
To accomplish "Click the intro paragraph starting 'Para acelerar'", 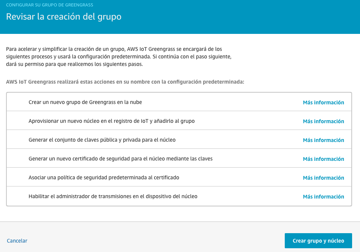I will pyautogui.click(x=119, y=57).
